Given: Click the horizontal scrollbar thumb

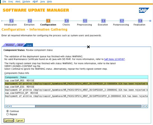Looking at the screenshot, I should pyautogui.click(x=23, y=106).
